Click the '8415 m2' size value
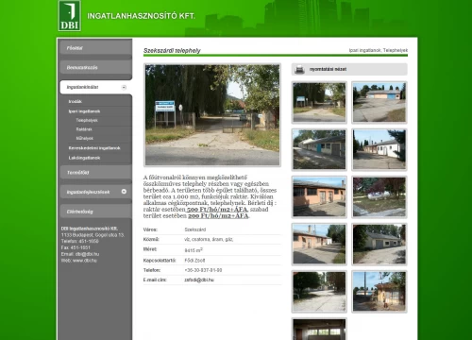 click(194, 250)
